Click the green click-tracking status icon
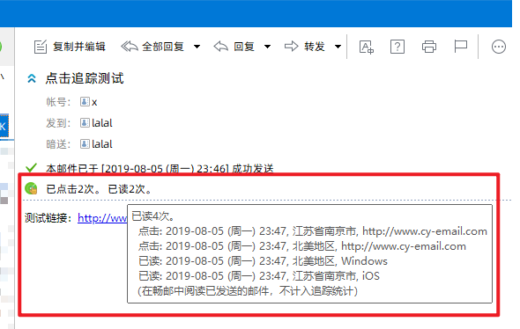The width and height of the screenshot is (520, 329). click(31, 188)
